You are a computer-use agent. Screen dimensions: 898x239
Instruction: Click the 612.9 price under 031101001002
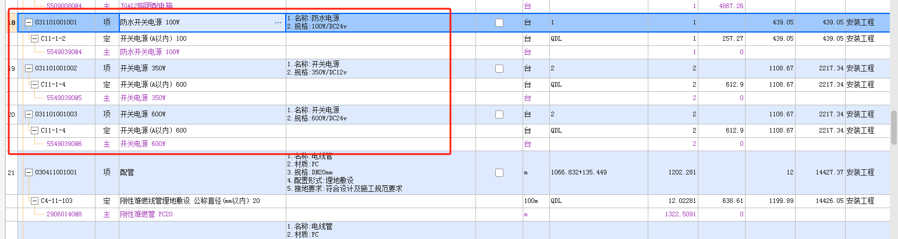click(734, 85)
